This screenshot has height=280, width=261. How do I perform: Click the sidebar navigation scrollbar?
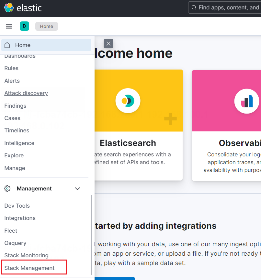[x=91, y=234]
